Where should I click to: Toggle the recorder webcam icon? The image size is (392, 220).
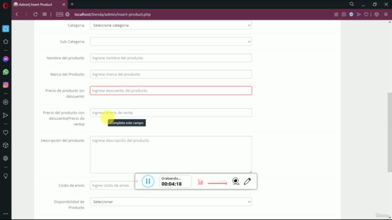(235, 182)
